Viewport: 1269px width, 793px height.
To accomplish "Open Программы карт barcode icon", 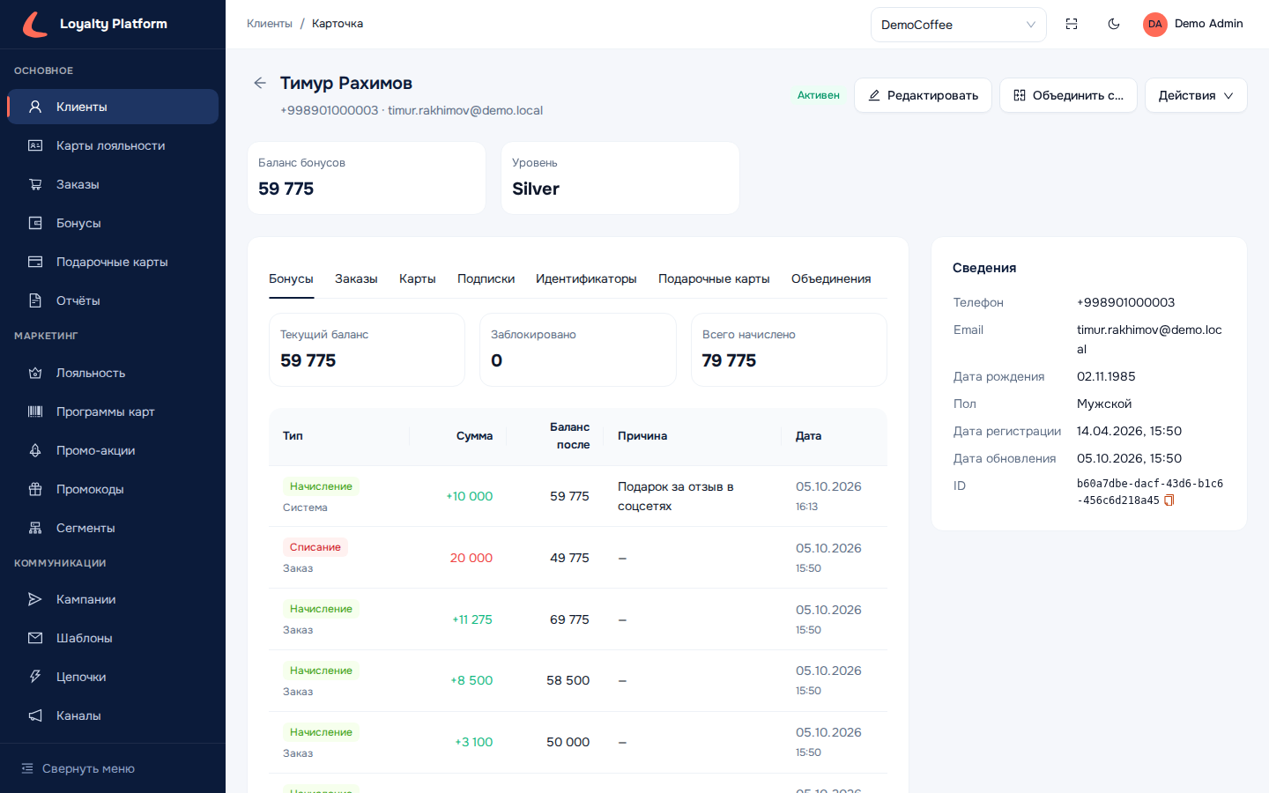I will [35, 411].
